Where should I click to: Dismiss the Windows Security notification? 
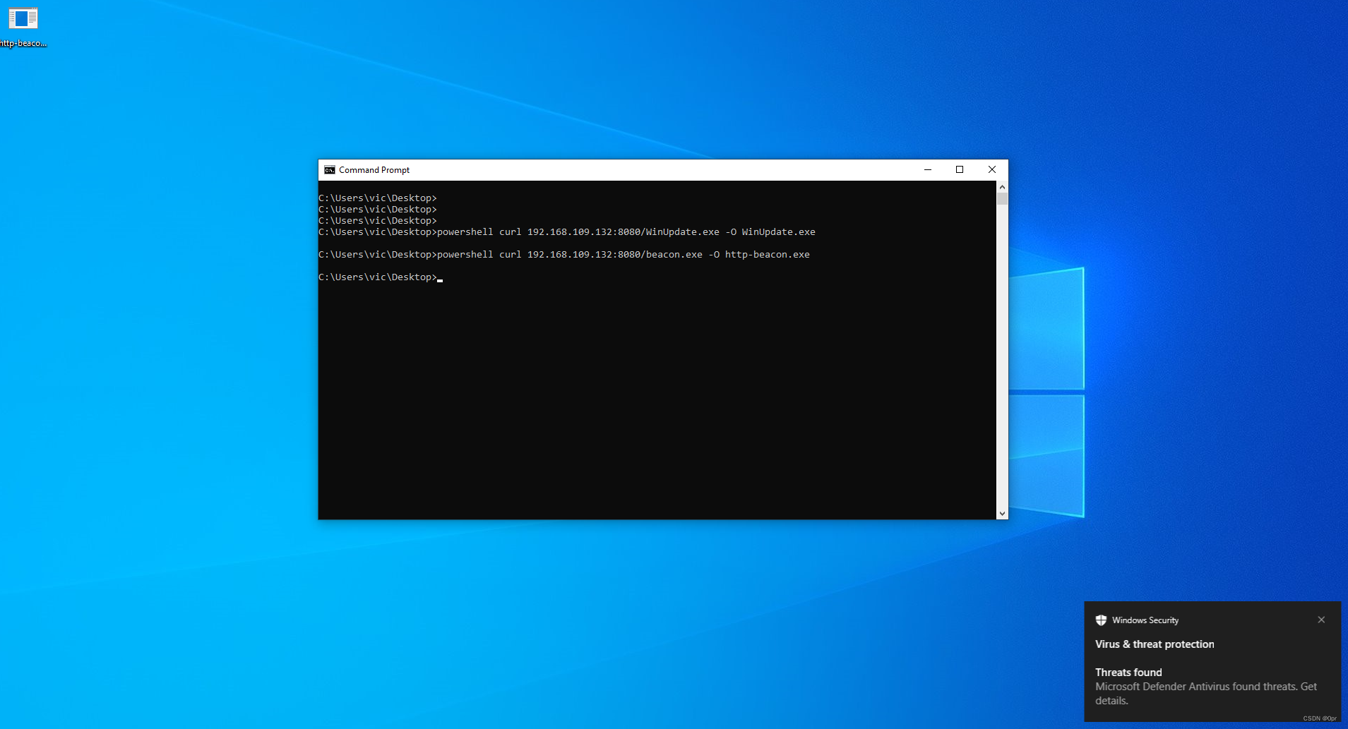[1321, 620]
